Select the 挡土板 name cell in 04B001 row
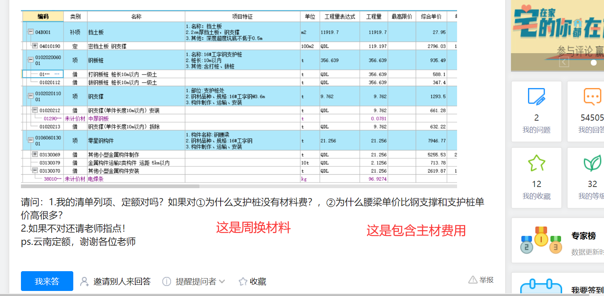The image size is (604, 296). 136,32
